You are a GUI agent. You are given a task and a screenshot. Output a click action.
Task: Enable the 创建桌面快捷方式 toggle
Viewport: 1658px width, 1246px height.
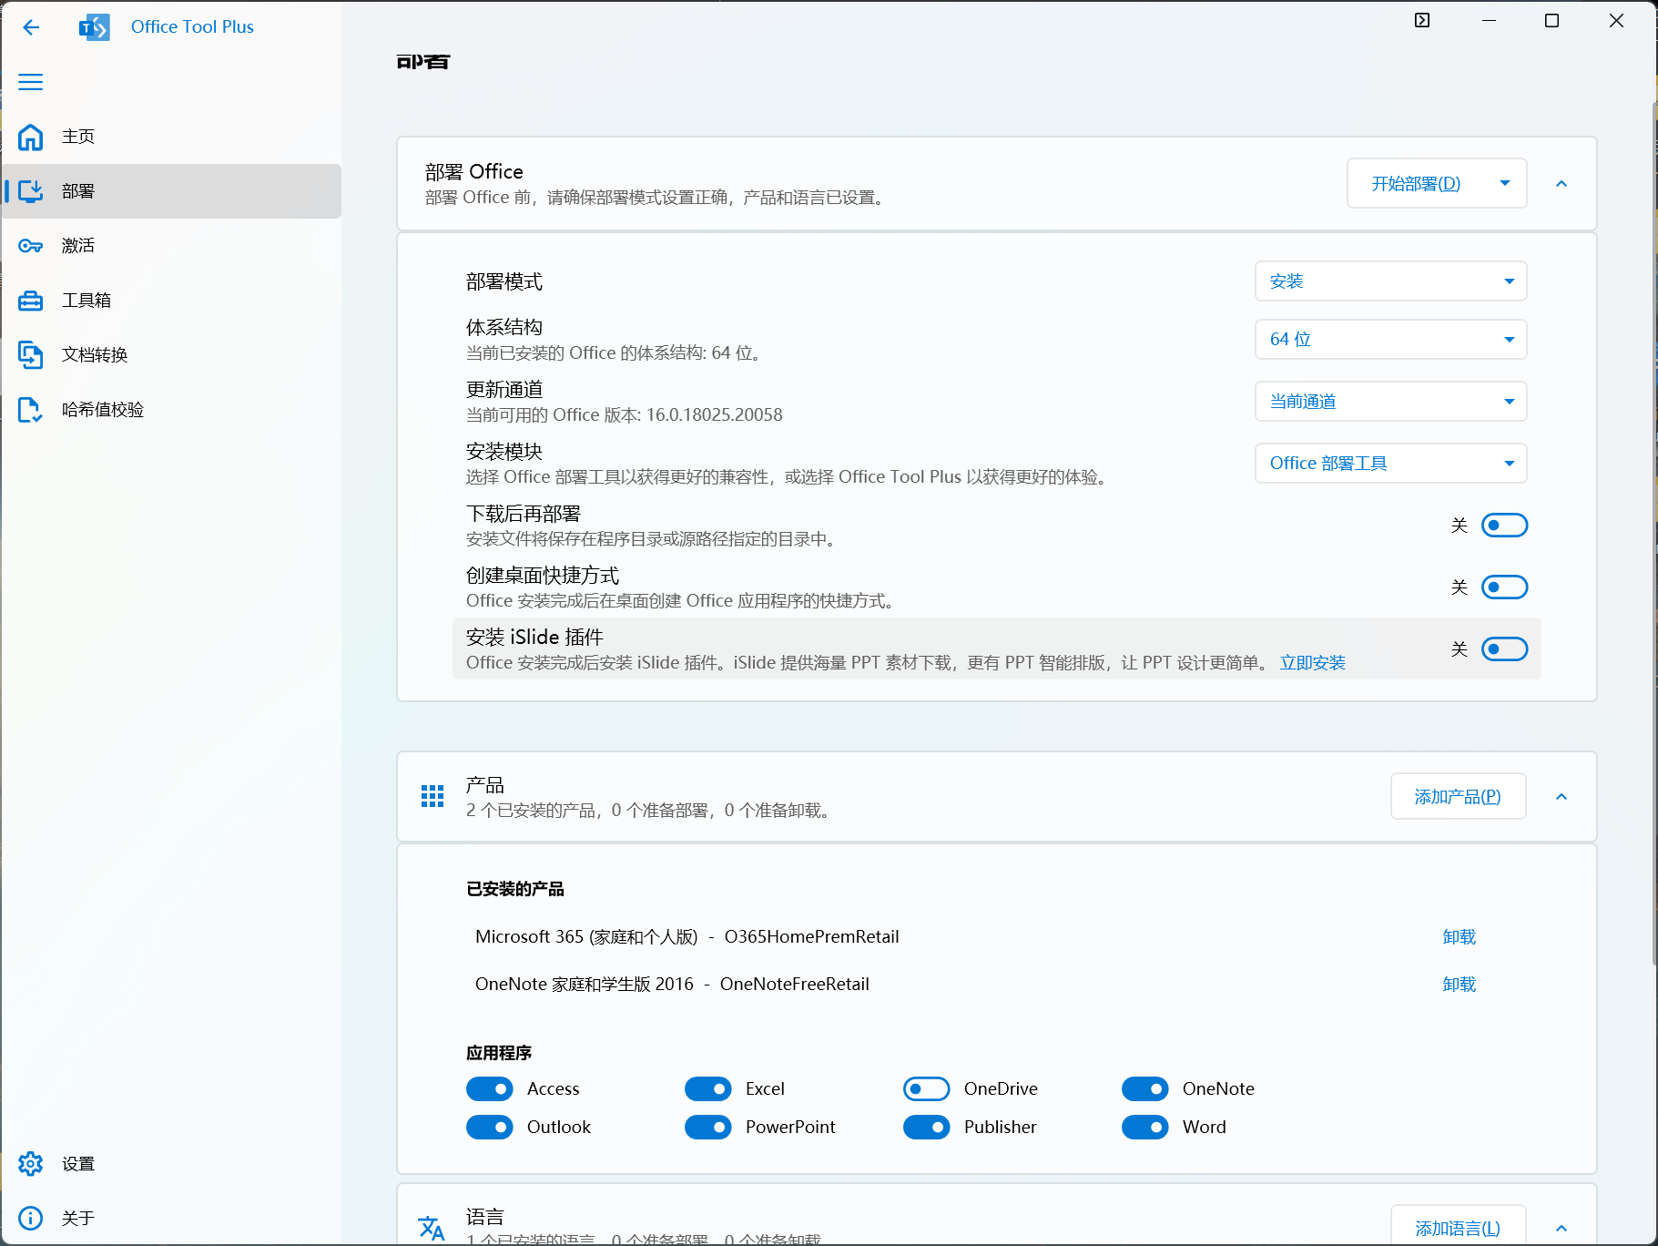[x=1504, y=587]
